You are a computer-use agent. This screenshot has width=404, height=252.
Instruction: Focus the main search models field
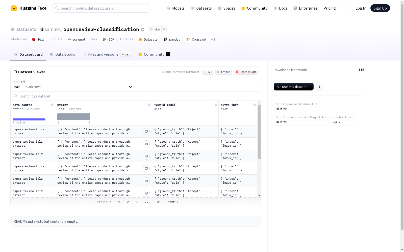coord(101,8)
